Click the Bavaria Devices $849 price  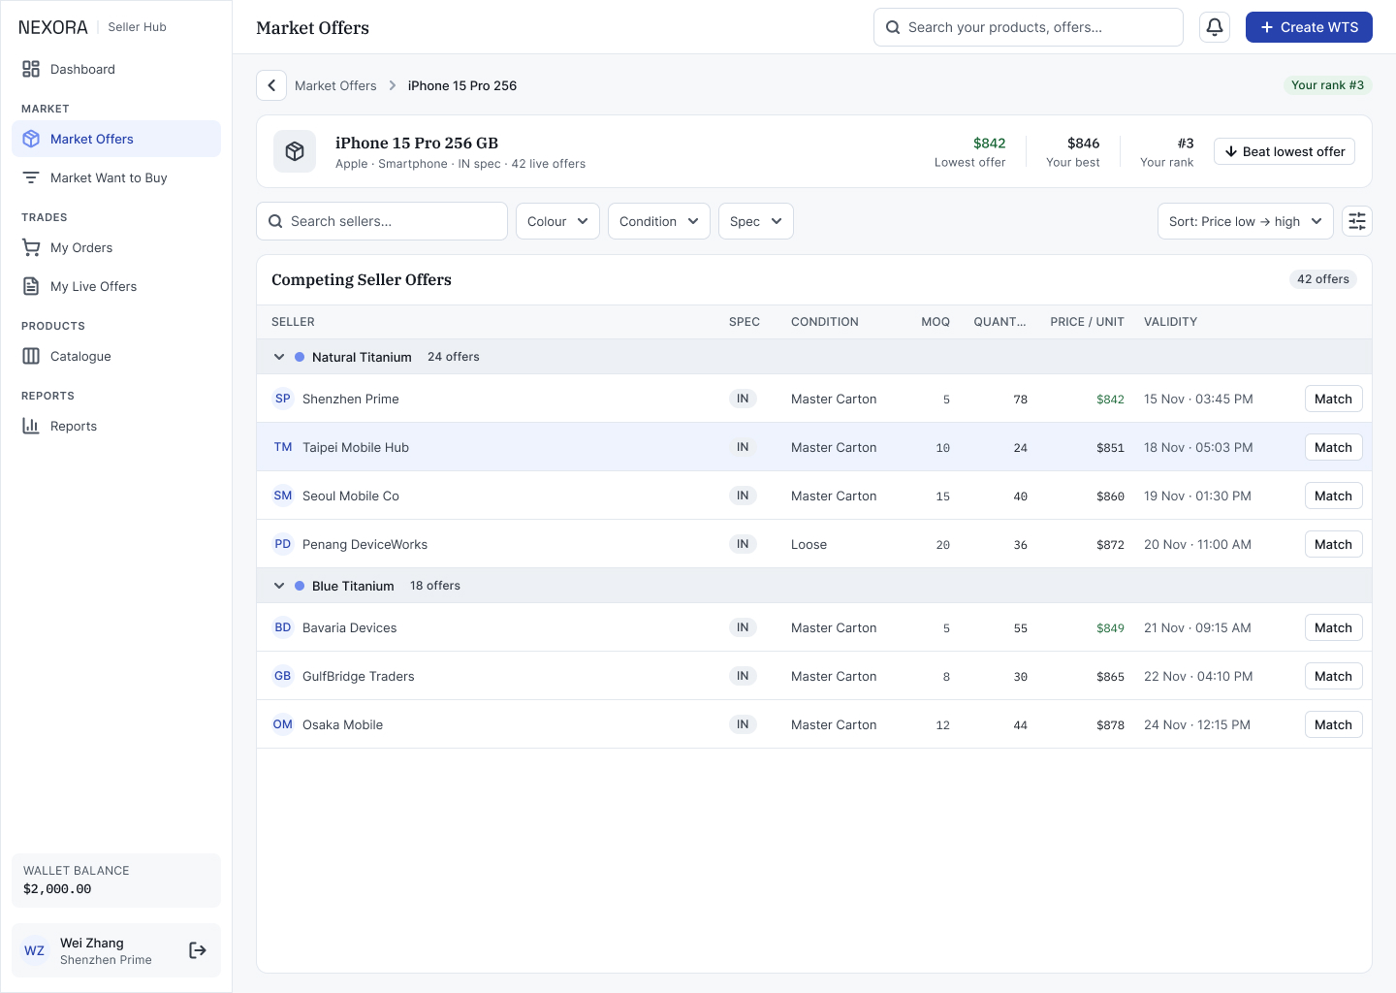click(1110, 628)
